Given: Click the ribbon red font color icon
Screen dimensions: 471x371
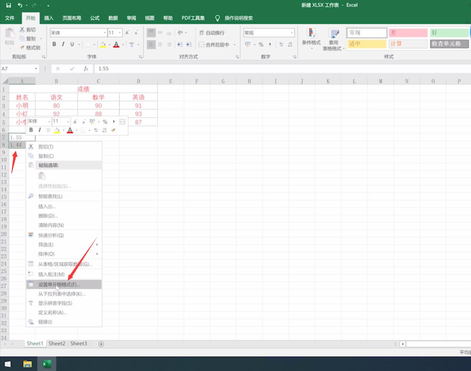Looking at the screenshot, I should (x=116, y=44).
